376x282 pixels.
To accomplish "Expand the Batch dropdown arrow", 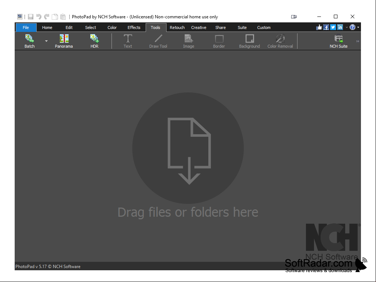I will pyautogui.click(x=46, y=41).
